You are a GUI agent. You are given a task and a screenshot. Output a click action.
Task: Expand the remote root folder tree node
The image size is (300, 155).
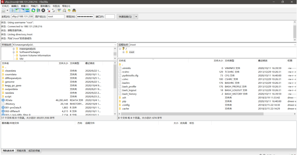pos(123,52)
